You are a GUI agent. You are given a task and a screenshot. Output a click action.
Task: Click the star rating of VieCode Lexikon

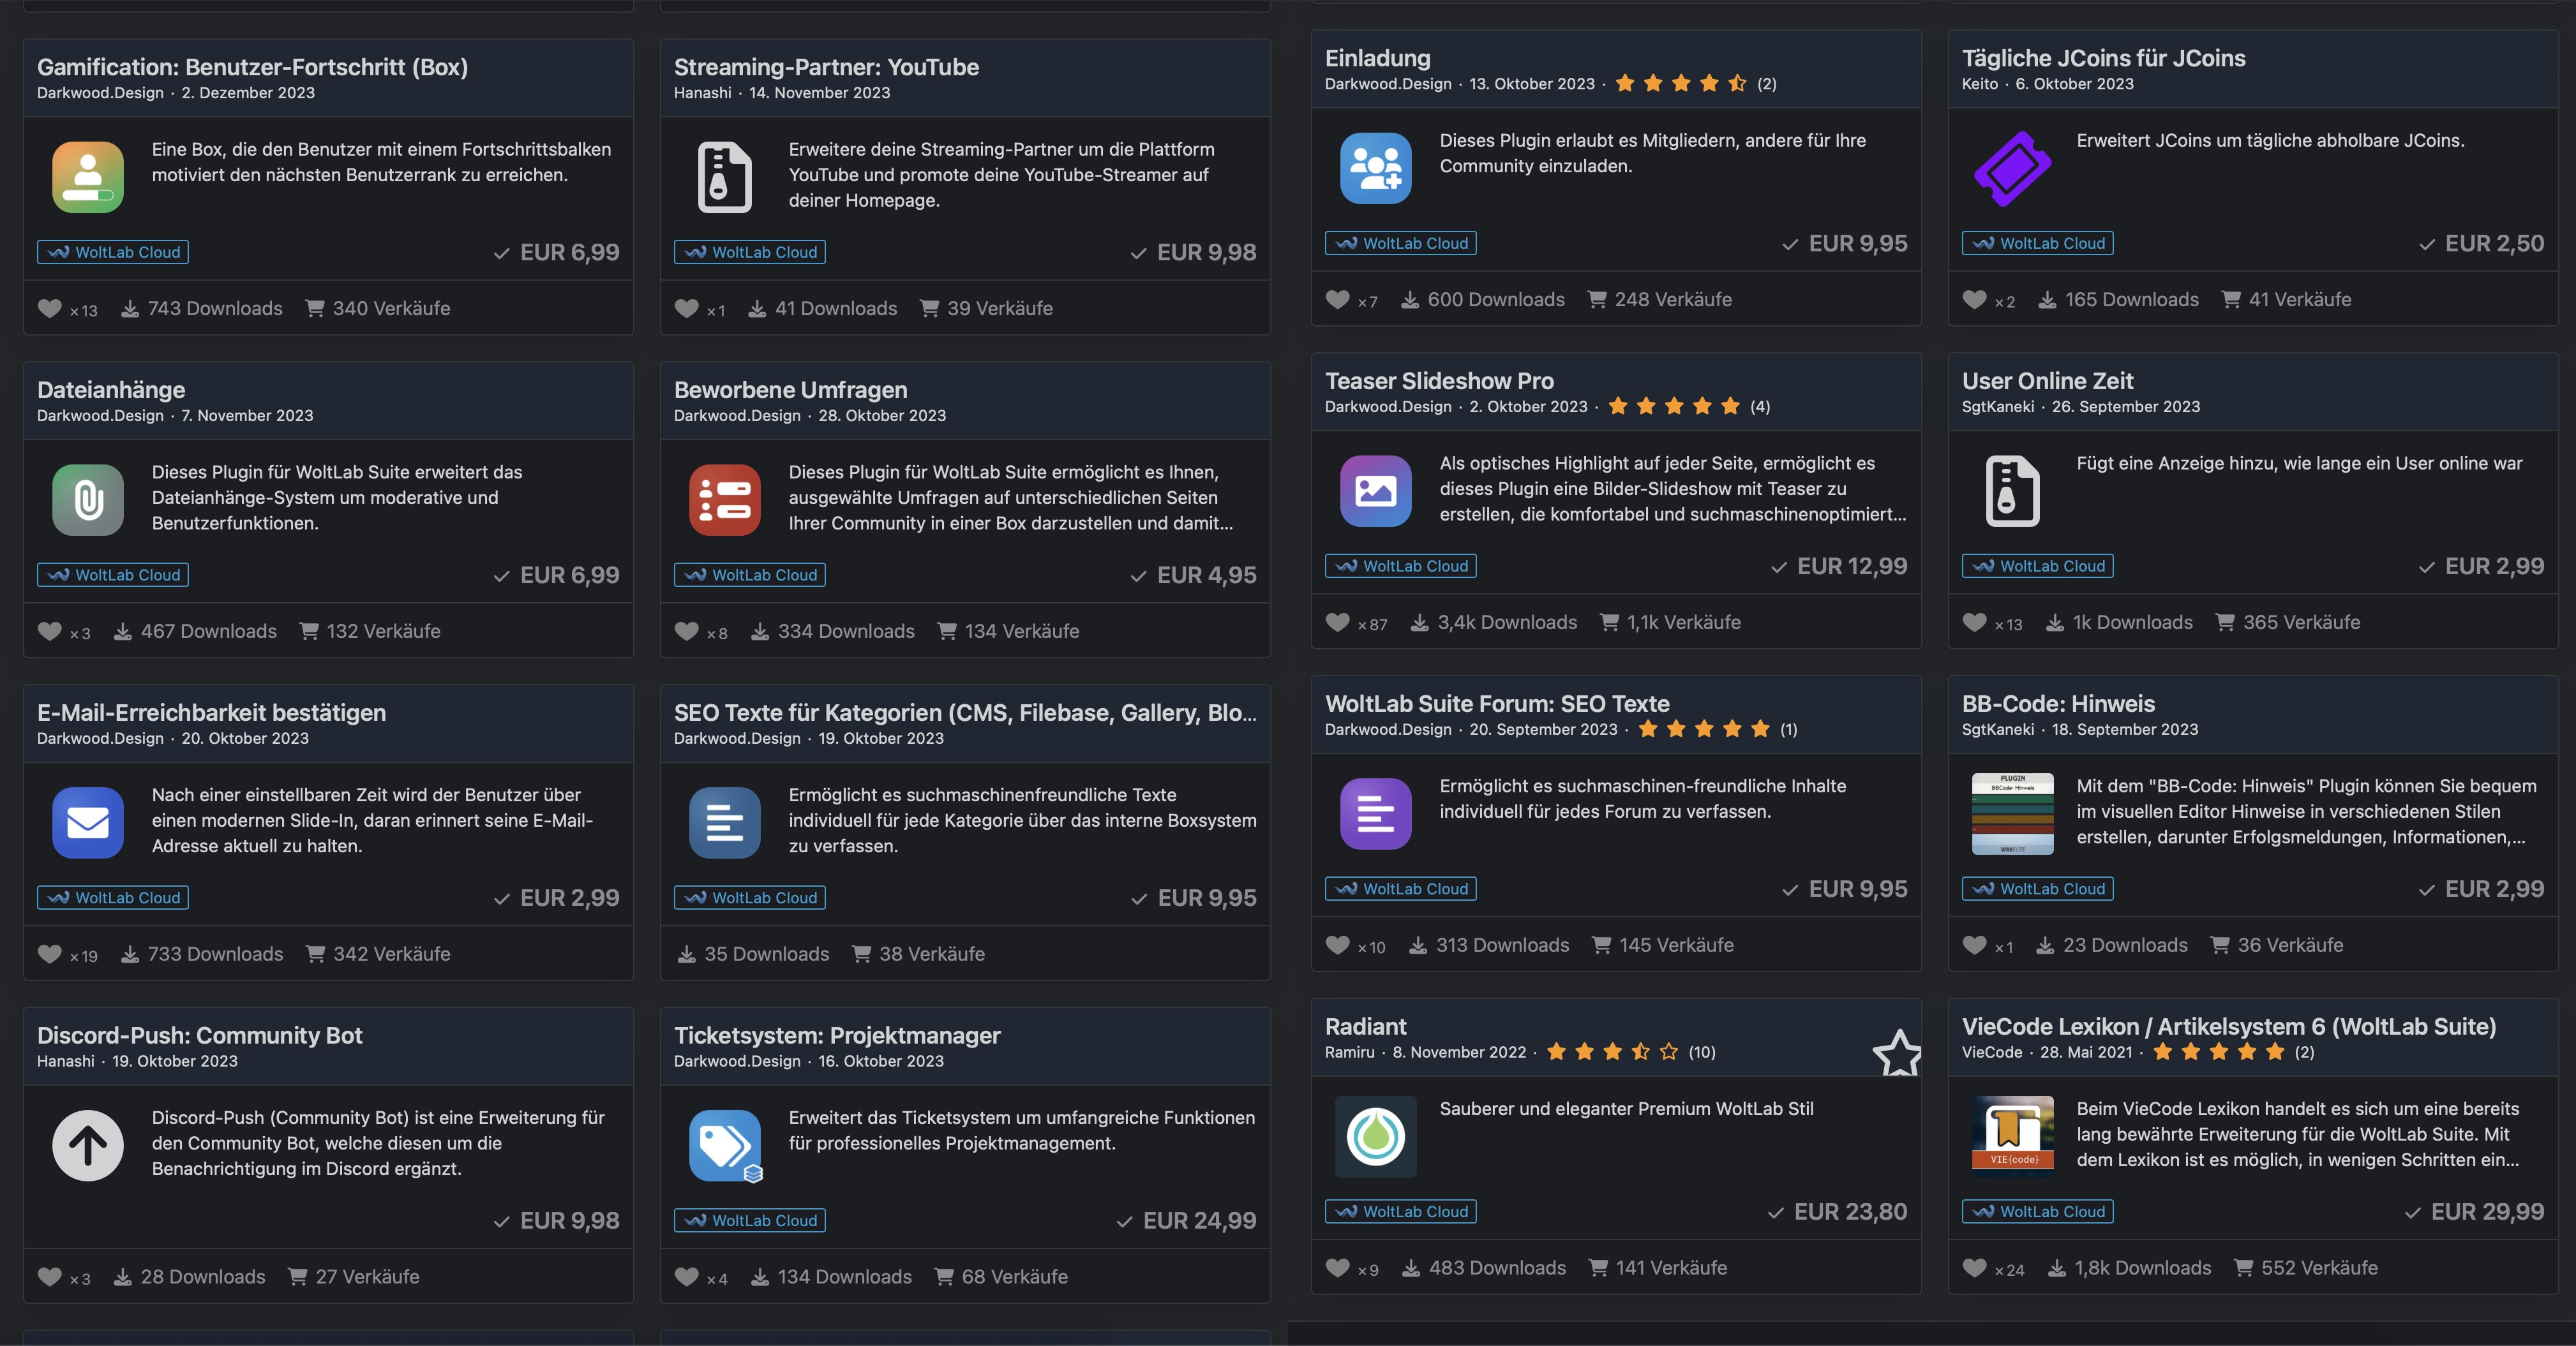click(x=2218, y=1051)
